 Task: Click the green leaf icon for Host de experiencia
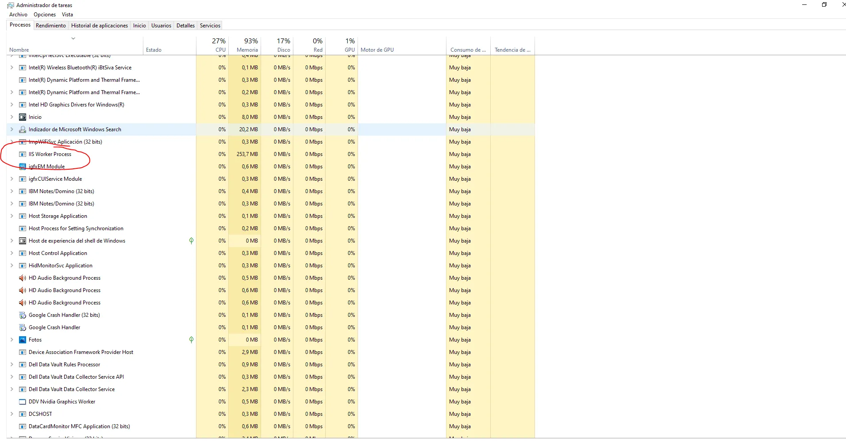[x=191, y=241]
